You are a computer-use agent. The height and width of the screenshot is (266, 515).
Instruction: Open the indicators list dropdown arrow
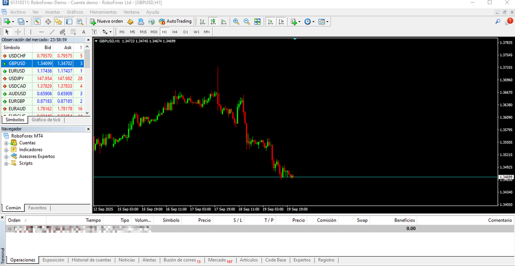(300, 22)
